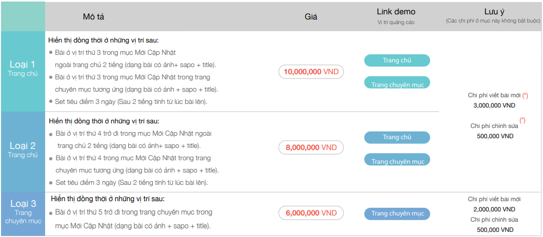This screenshot has height=237, width=543.
Task: Click the Mô tả column header
Action: [93, 17]
